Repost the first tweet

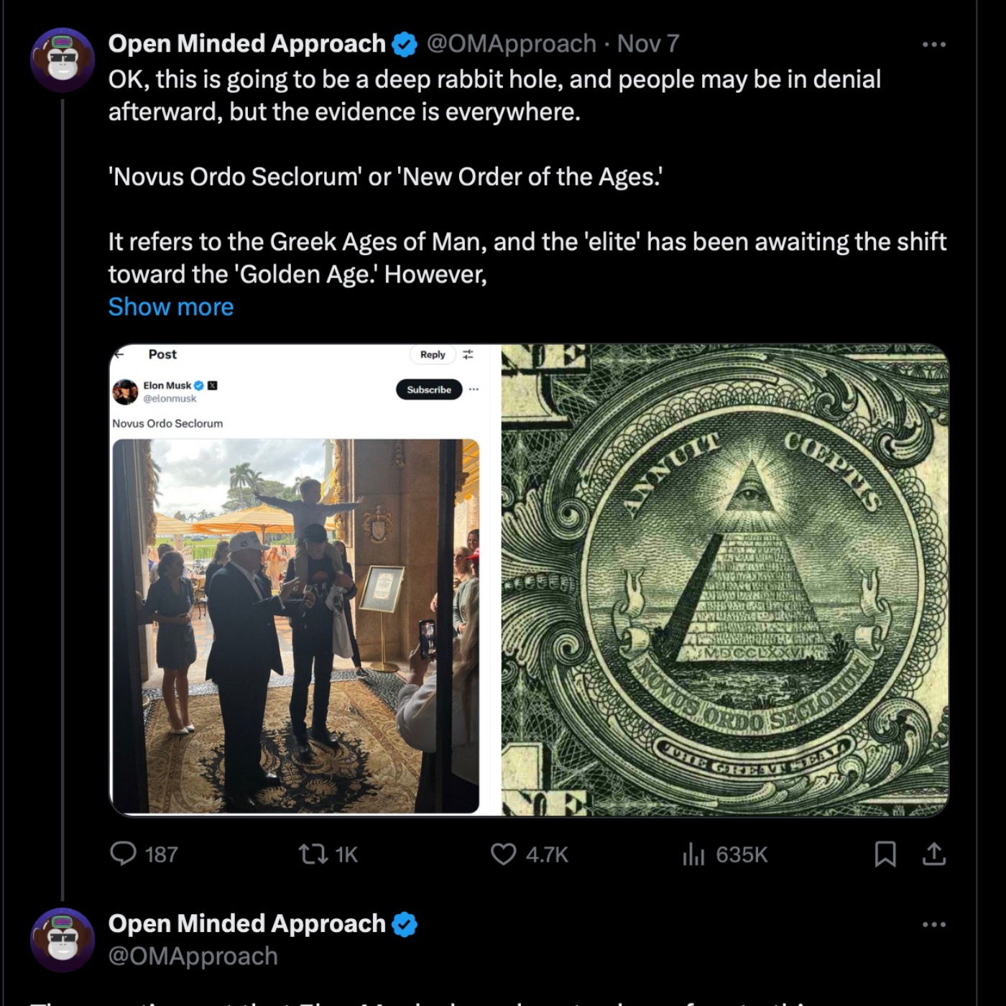(x=313, y=854)
